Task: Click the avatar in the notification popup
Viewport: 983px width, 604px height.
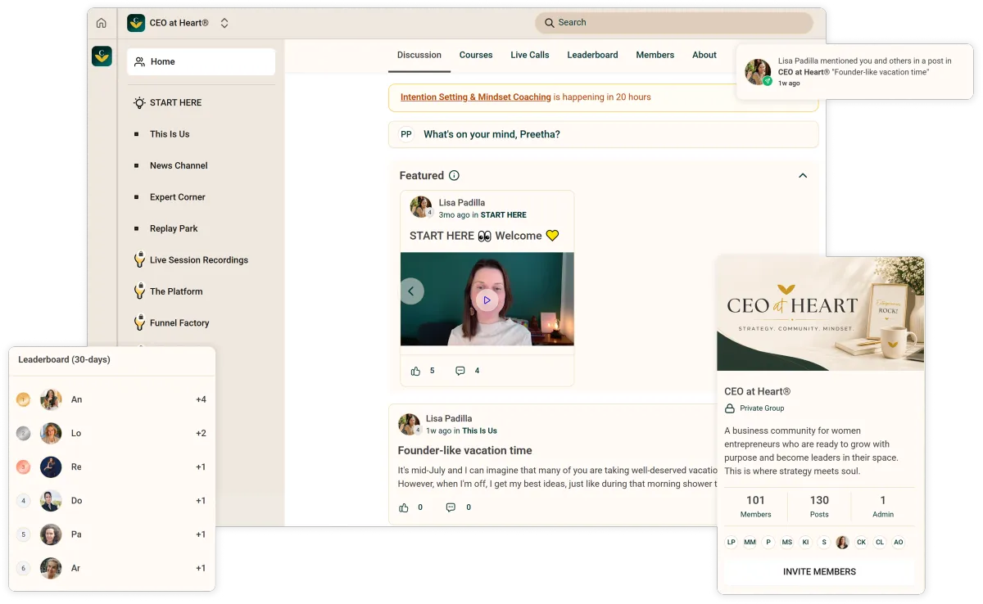Action: [x=758, y=71]
